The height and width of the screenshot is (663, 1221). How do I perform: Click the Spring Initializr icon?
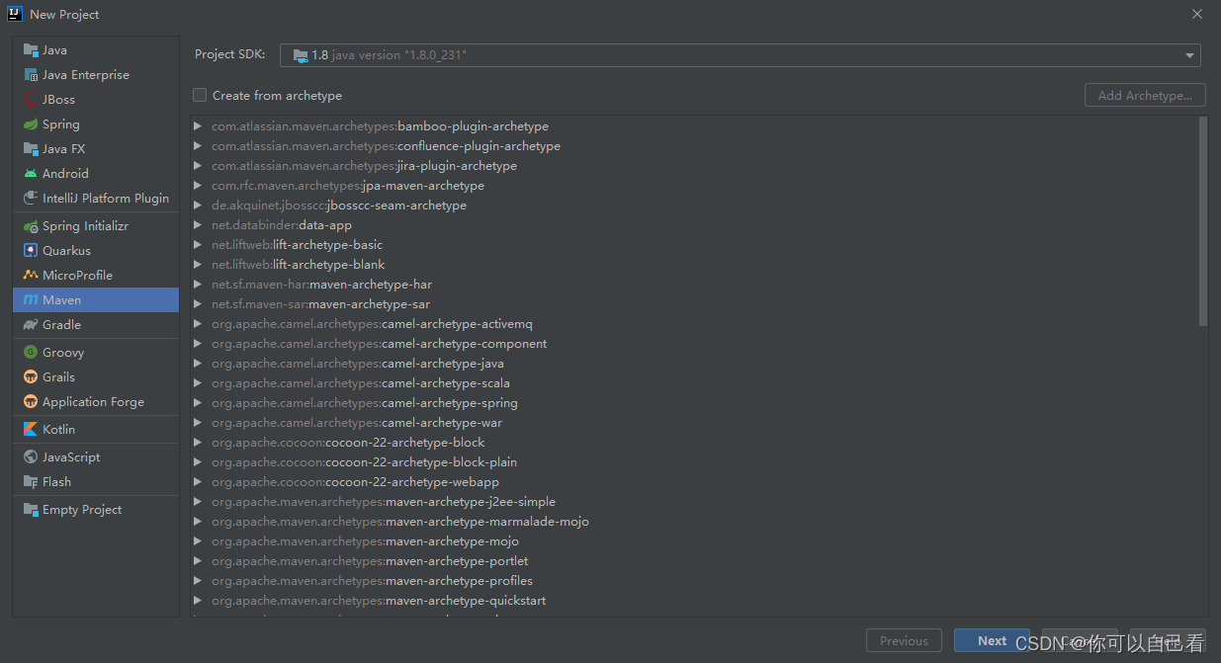[31, 226]
